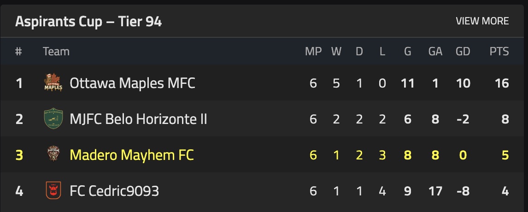Click Ottawa Maples' 16 points value

click(501, 83)
